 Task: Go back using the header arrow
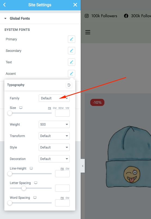point(4,5)
